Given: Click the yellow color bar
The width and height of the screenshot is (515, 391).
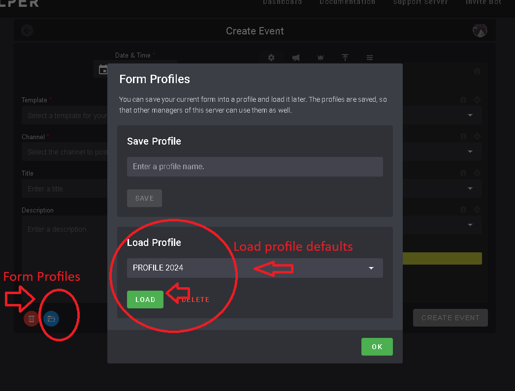Looking at the screenshot, I should point(442,258).
